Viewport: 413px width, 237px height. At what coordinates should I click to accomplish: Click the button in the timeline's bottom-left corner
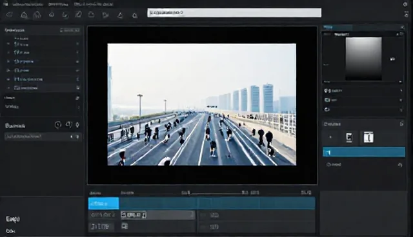pos(102,227)
